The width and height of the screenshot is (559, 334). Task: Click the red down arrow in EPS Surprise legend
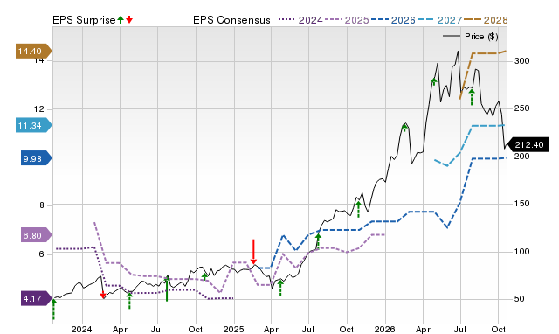(129, 19)
